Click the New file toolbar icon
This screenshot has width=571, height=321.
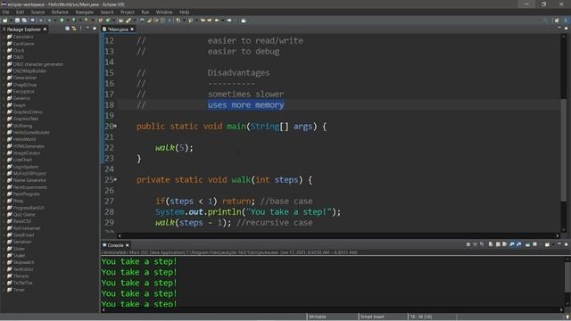(4, 21)
